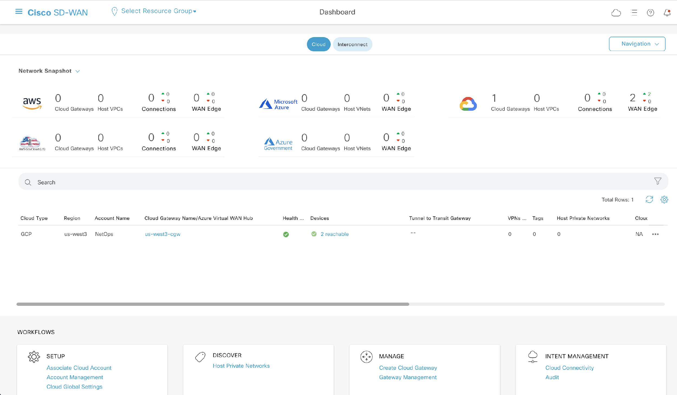677x395 pixels.
Task: Click the NetOps account name cell
Action: [104, 234]
